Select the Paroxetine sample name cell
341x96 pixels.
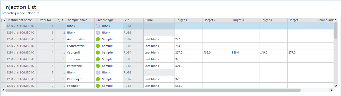(x=80, y=66)
